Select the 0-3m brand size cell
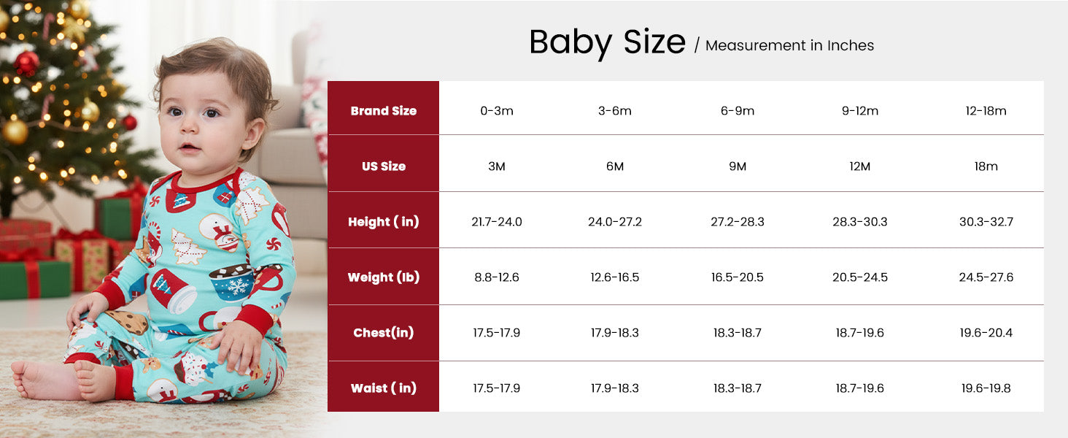Viewport: 1068px width, 438px height. pos(497,111)
